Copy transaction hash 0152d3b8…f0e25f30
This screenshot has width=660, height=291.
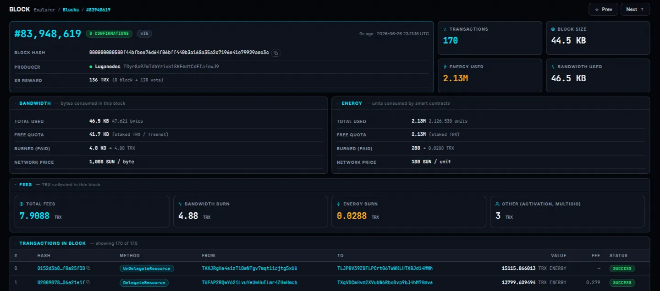pyautogui.click(x=88, y=268)
